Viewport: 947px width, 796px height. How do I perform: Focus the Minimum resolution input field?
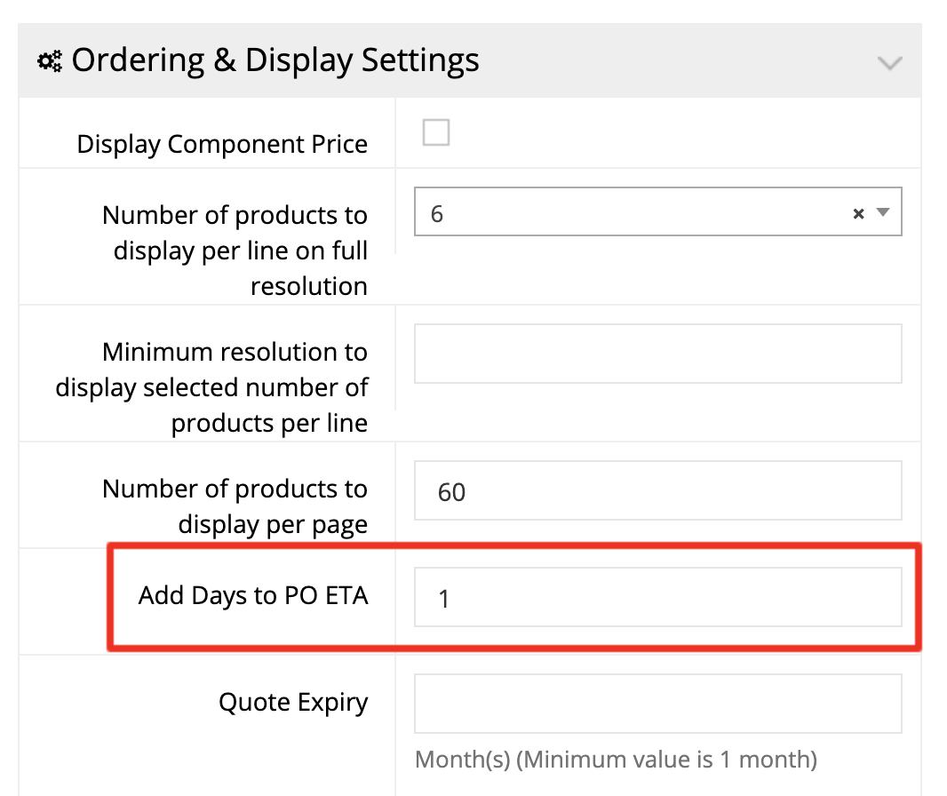[657, 354]
